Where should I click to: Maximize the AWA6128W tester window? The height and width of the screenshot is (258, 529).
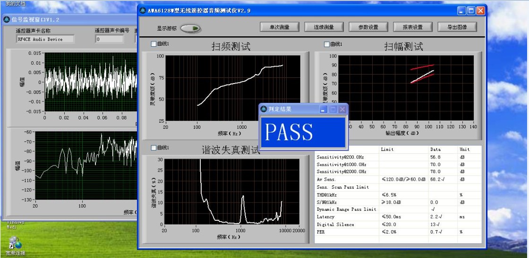[x=471, y=10]
